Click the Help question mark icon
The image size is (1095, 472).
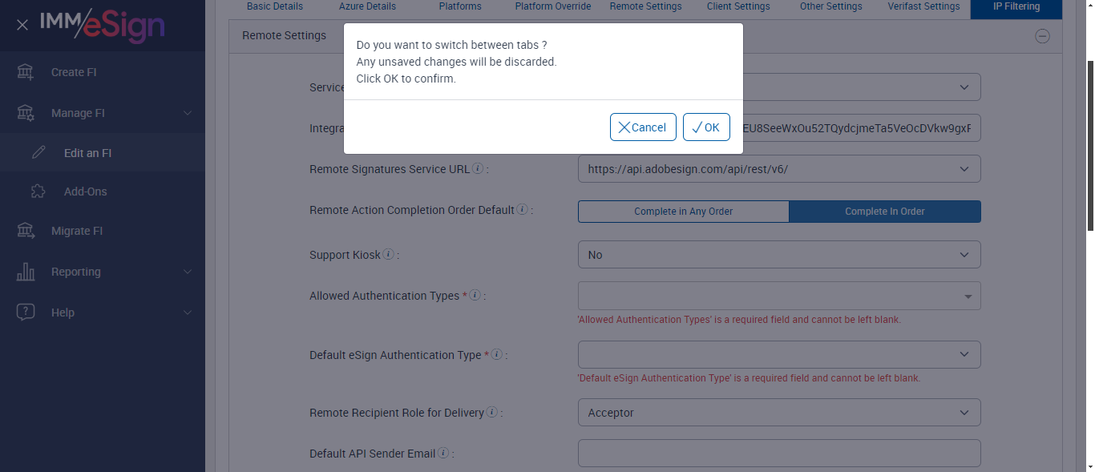tap(26, 313)
